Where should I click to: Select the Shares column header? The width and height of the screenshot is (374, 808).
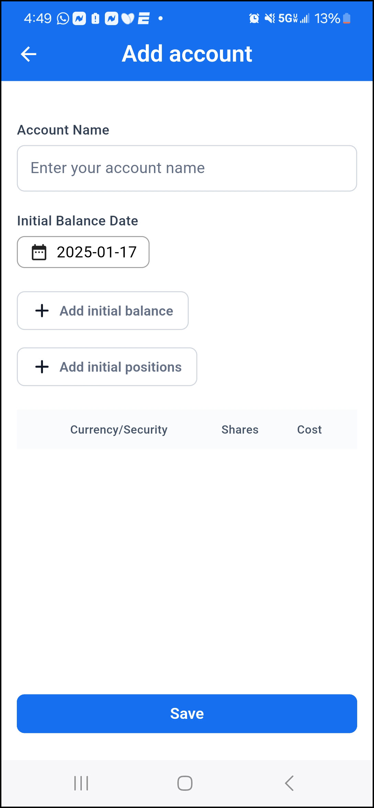(x=240, y=429)
